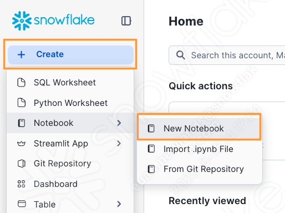Click the Python Worksheet file icon

(22, 103)
